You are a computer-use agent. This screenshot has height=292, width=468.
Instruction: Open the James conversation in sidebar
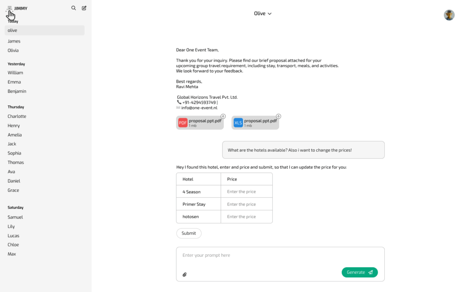pos(14,41)
